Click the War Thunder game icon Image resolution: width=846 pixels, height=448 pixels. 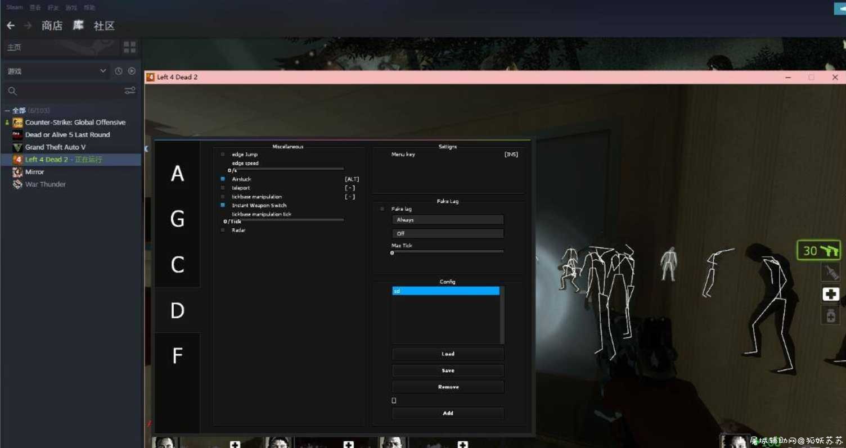click(x=17, y=184)
